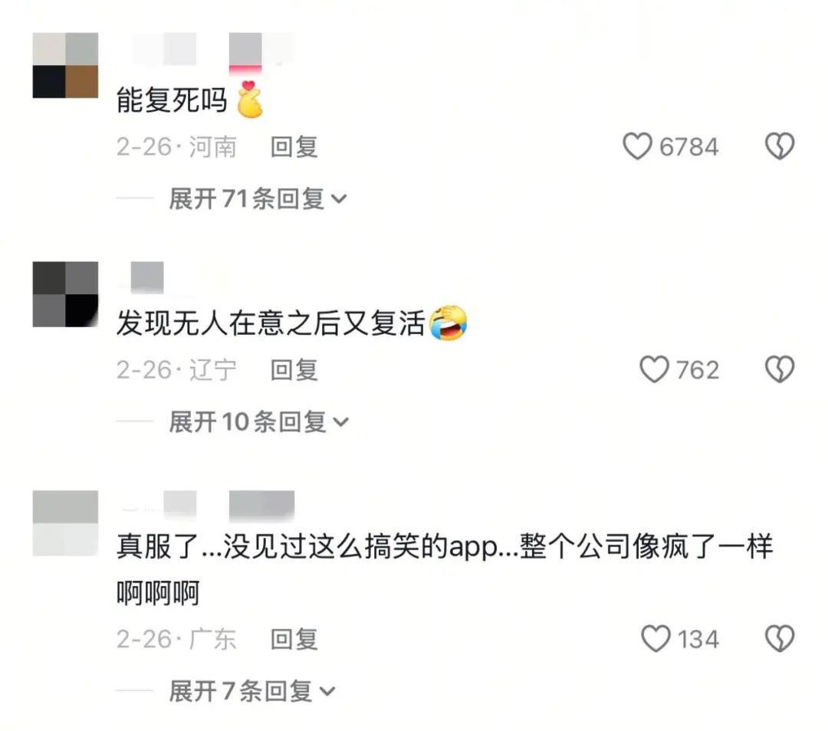
Task: Dislike the 真服了 comment with broken heart
Action: [780, 638]
